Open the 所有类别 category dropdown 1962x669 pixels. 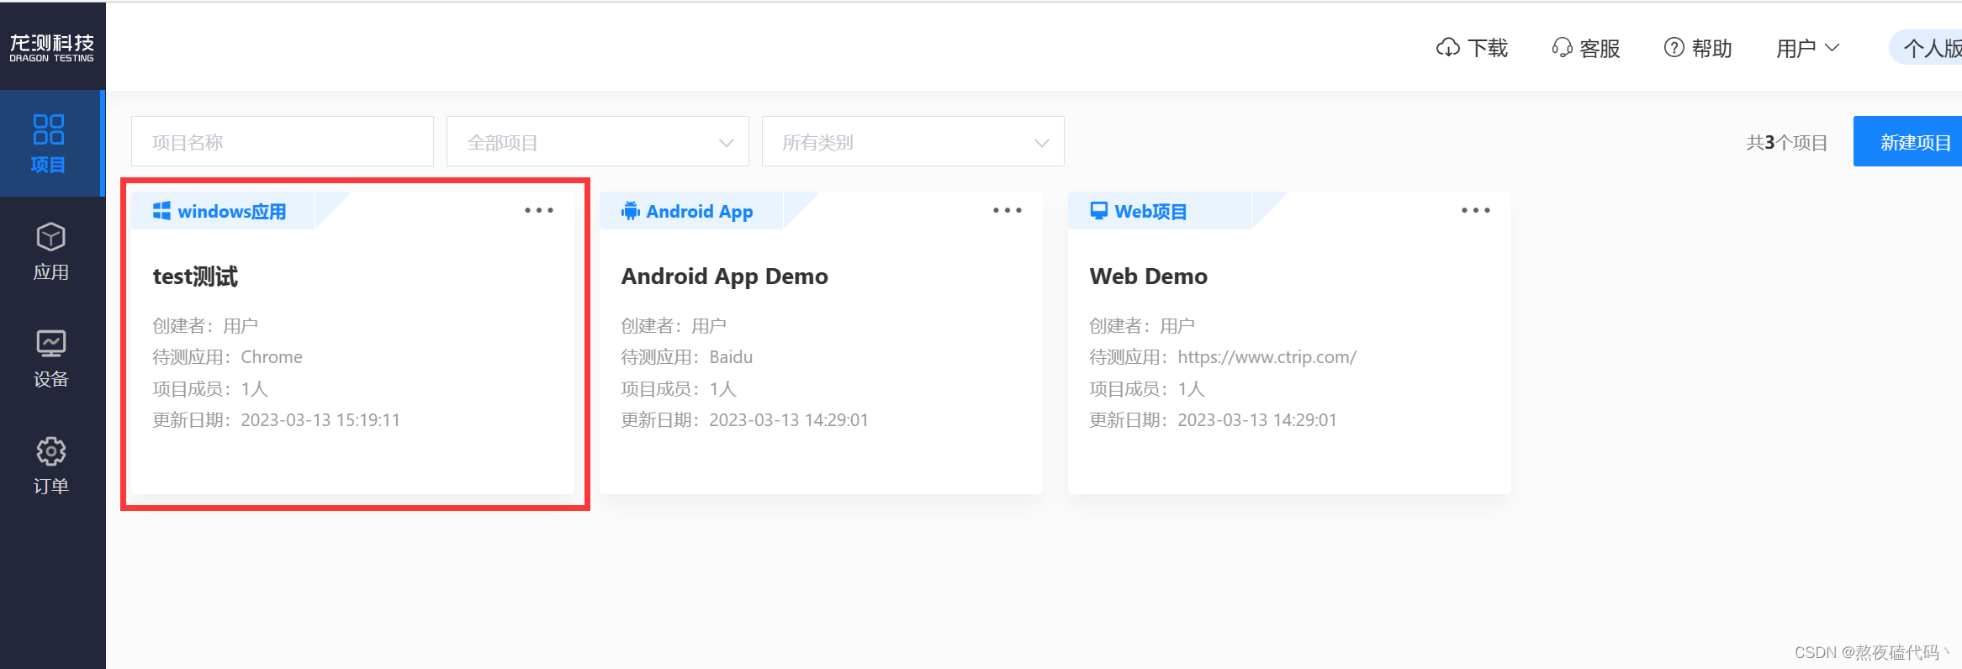pos(913,142)
